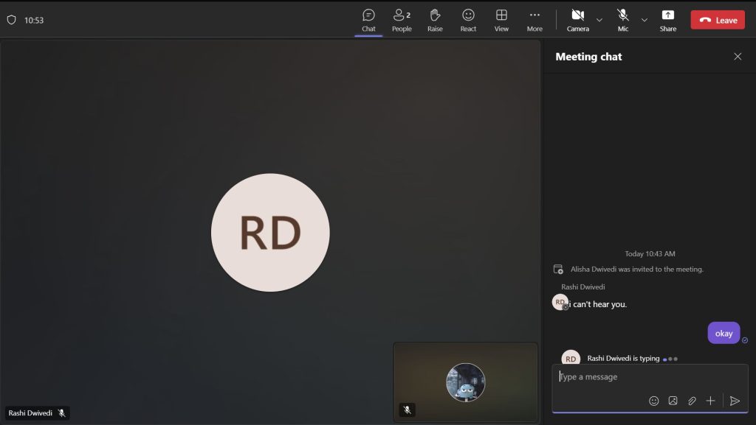This screenshot has height=425, width=756.
Task: Show the People participants list
Action: pyautogui.click(x=402, y=20)
